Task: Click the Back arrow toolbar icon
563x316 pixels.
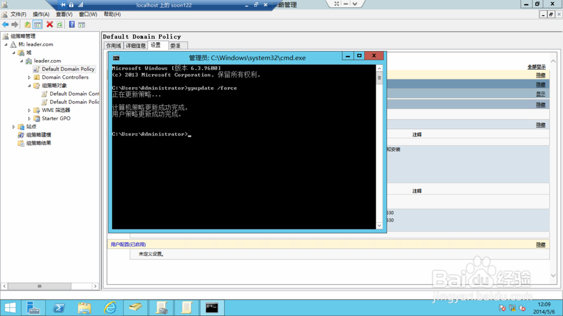Action: [6, 24]
